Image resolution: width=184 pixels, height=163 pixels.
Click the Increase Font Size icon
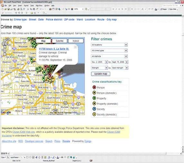click(x=143, y=9)
